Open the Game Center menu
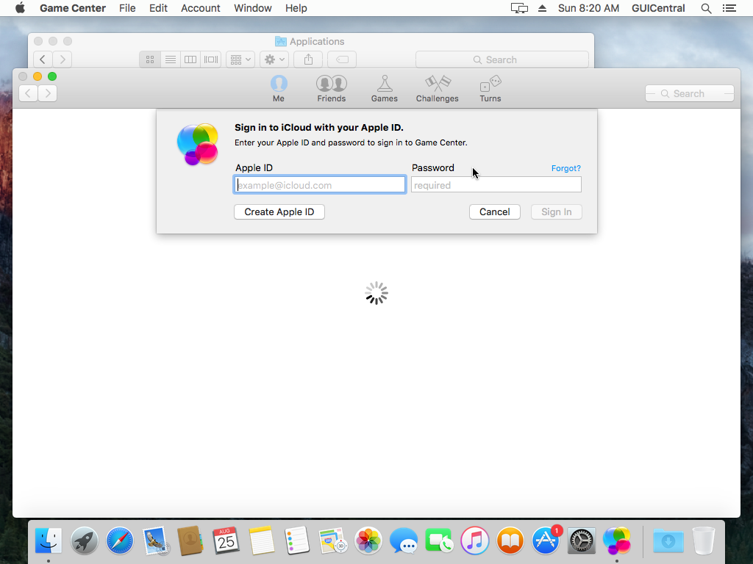This screenshot has height=564, width=753. tap(73, 8)
